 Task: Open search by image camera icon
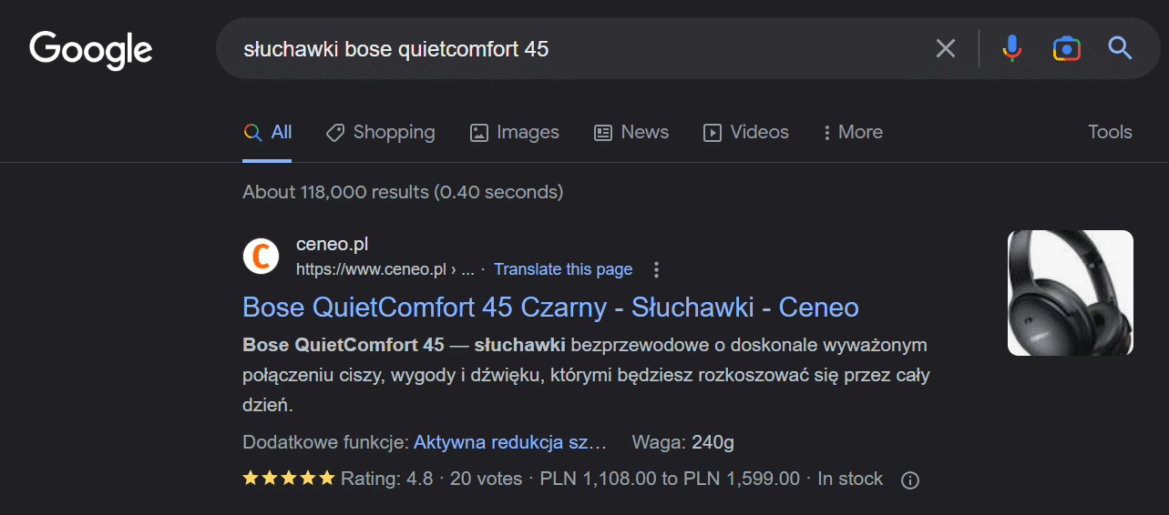point(1066,48)
